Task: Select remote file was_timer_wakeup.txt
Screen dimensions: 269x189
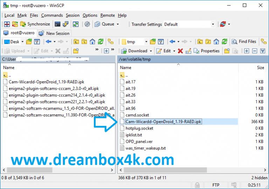Action: (x=146, y=148)
